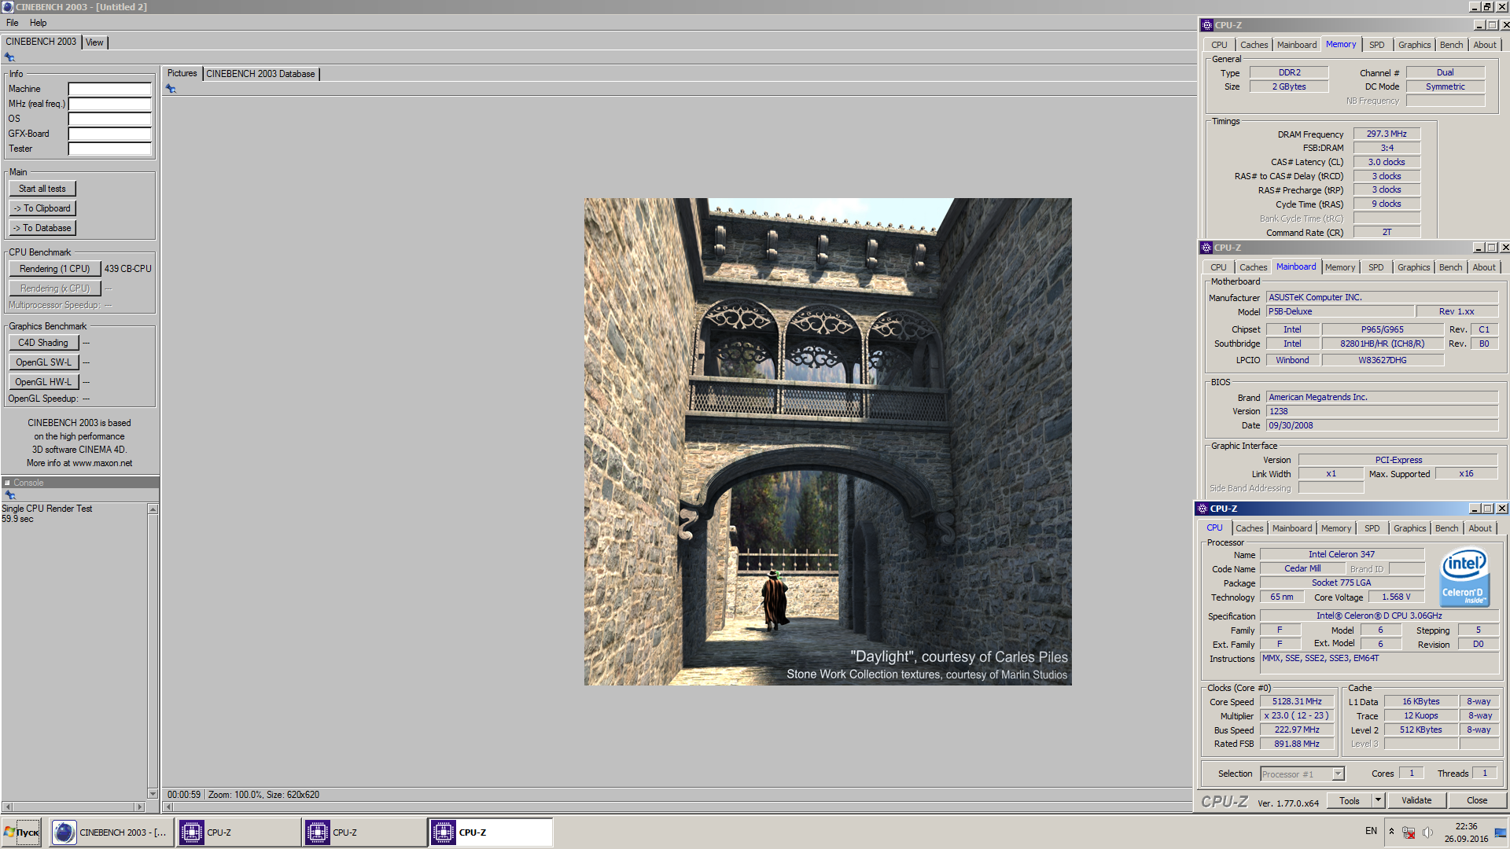Click the Start button flag icon
Image resolution: width=1510 pixels, height=849 pixels.
pos(9,832)
